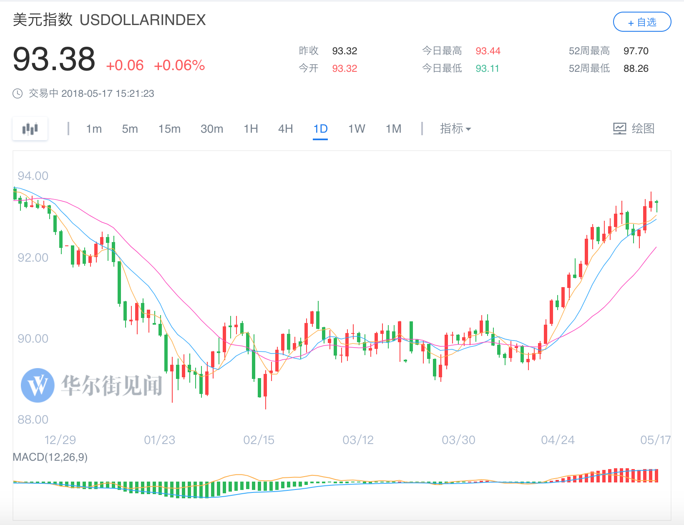Select the 5m timeframe
The width and height of the screenshot is (684, 525).
(x=130, y=129)
